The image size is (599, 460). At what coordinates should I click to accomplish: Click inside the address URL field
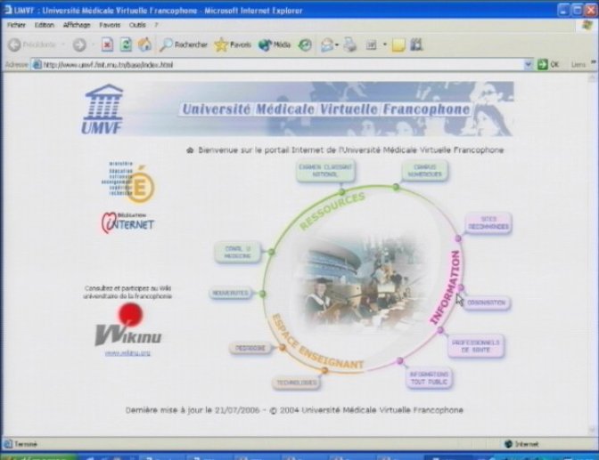click(x=283, y=64)
